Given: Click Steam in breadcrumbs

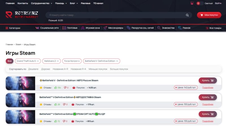Looking at the screenshot, I should coord(18,44).
